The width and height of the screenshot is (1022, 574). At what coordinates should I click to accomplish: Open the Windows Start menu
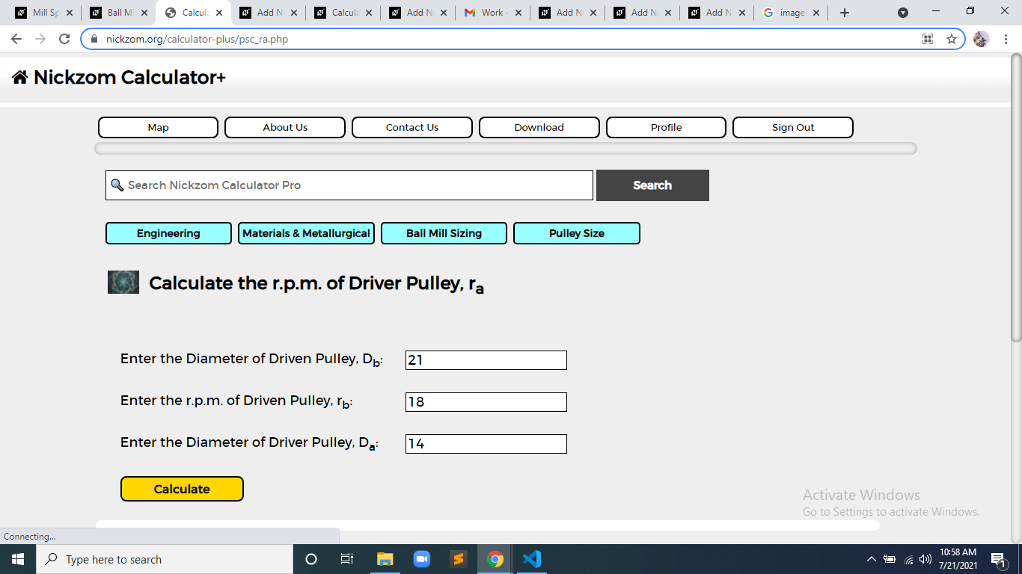pos(18,559)
